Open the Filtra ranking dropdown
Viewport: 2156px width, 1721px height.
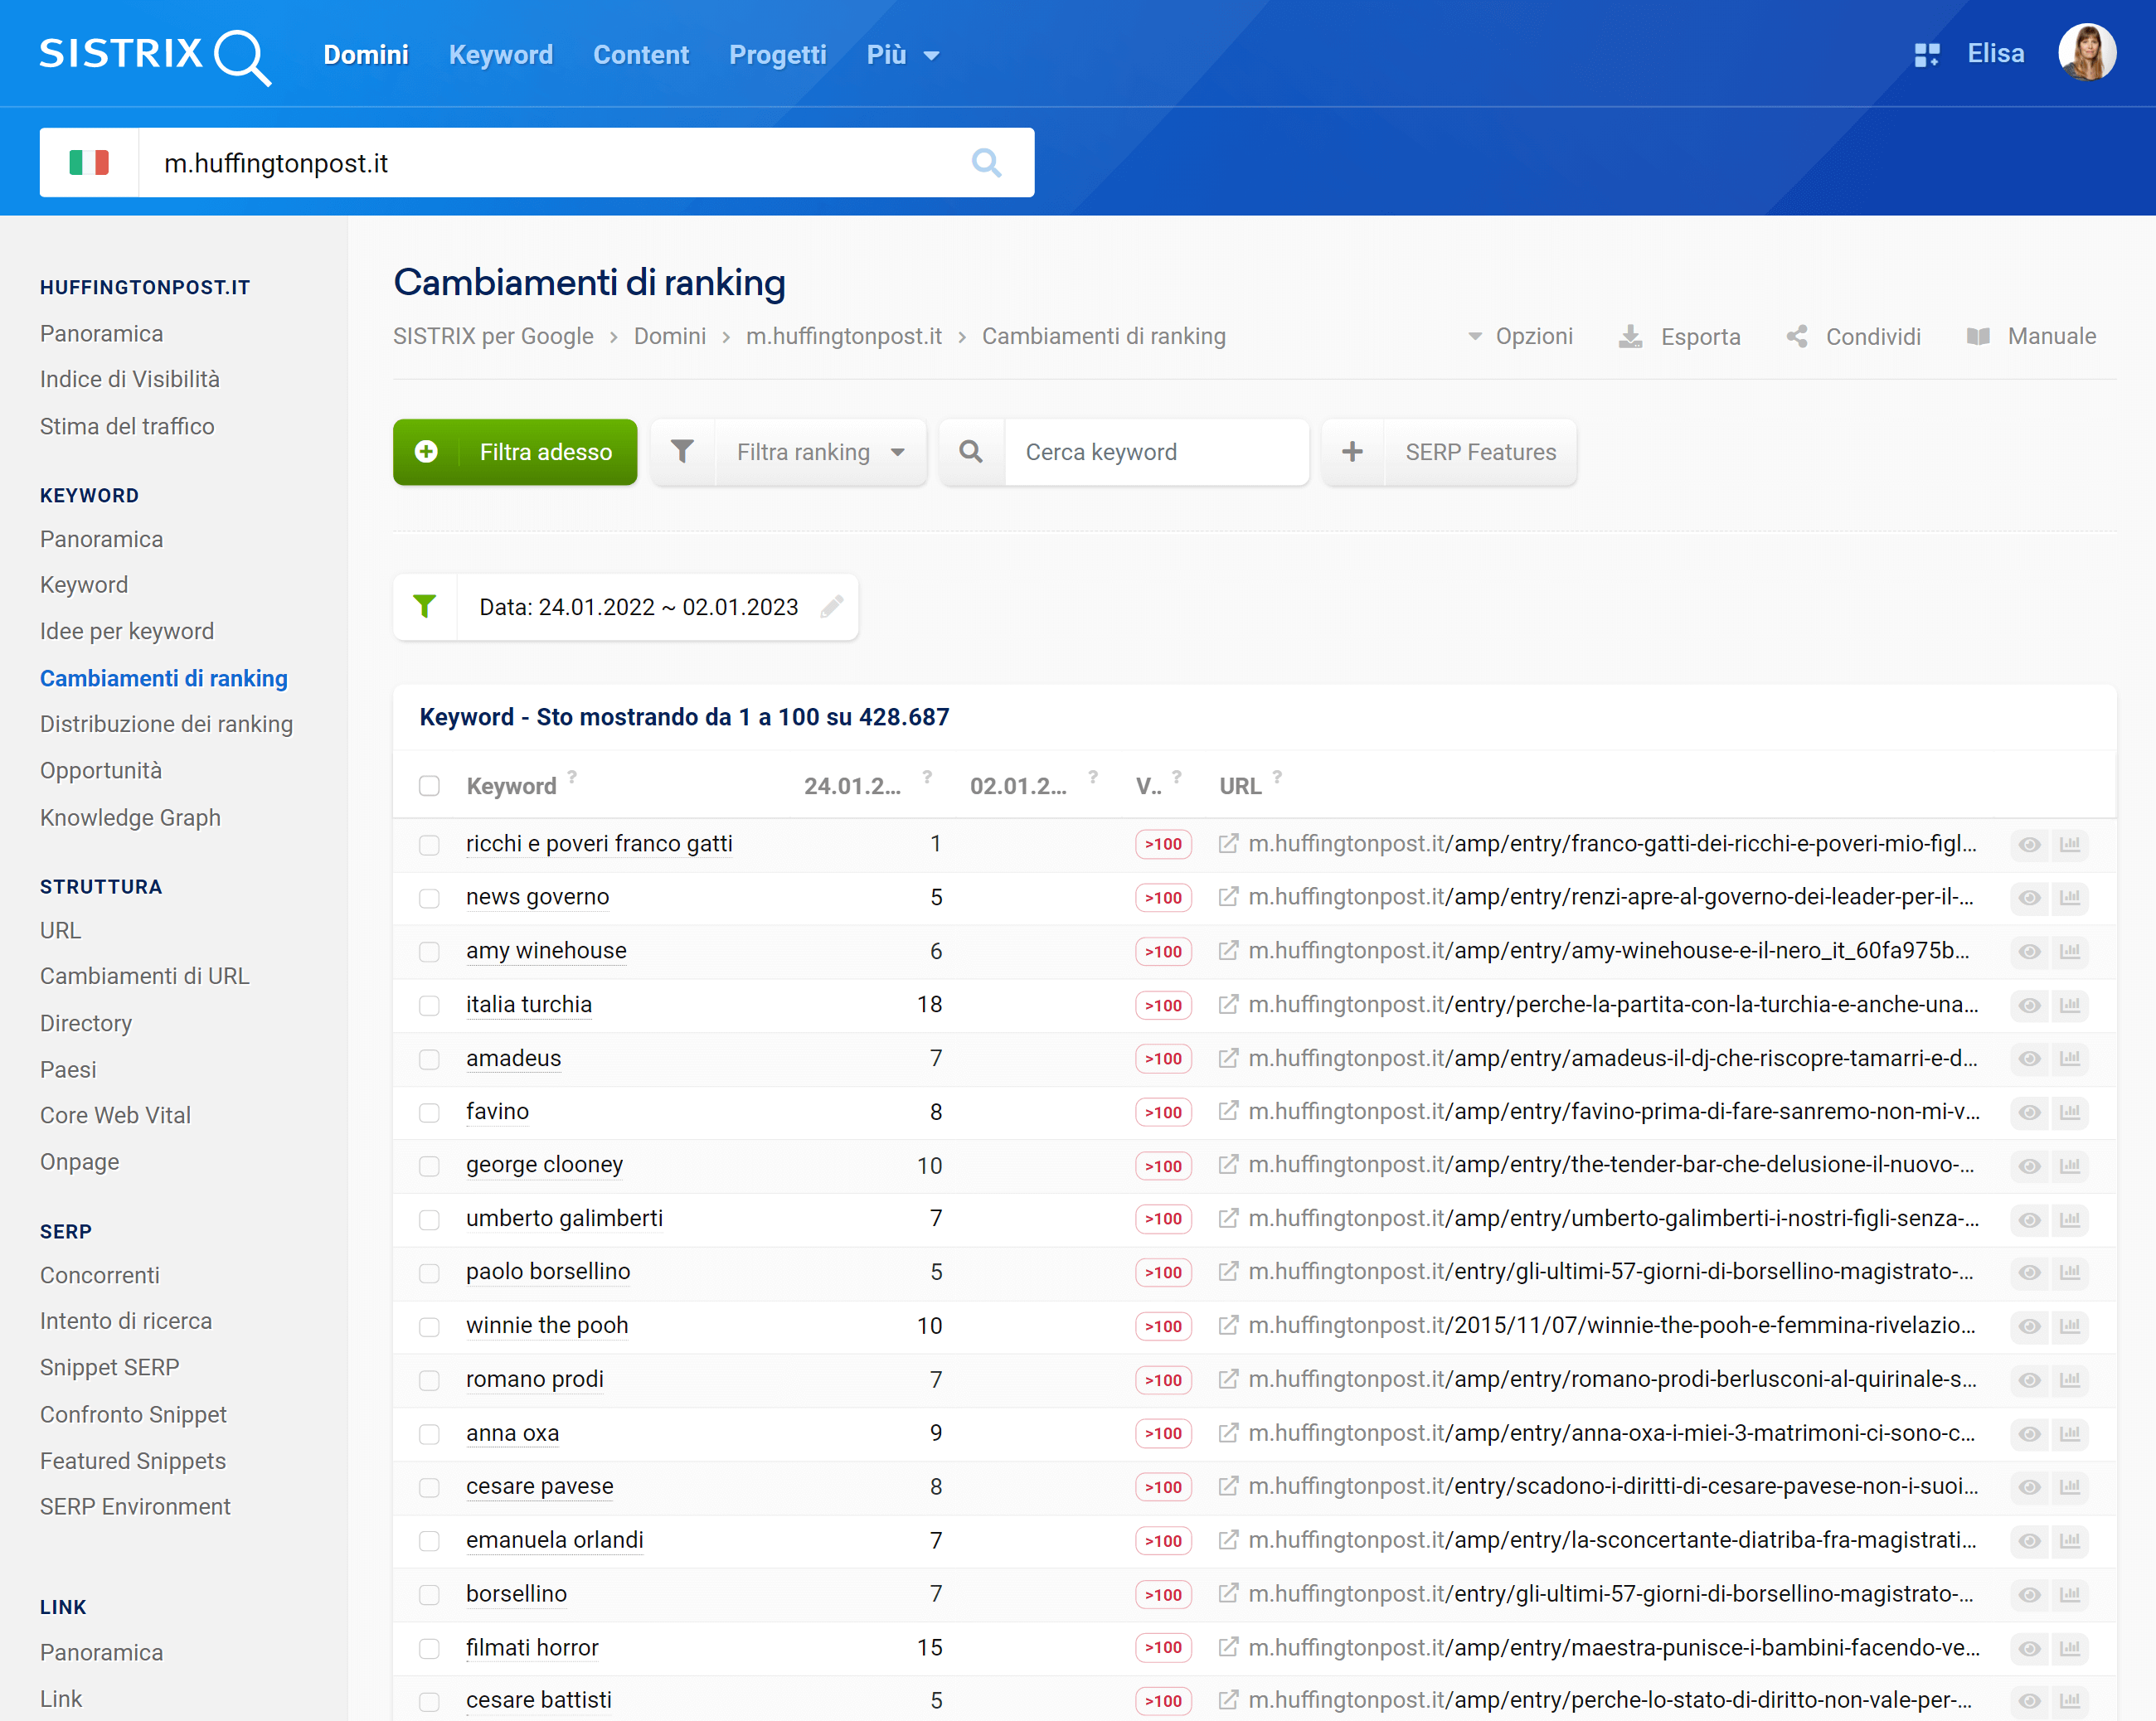click(820, 452)
